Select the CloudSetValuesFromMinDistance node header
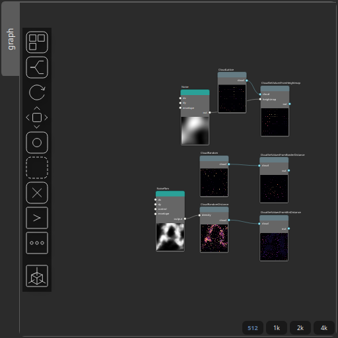 tap(274, 218)
